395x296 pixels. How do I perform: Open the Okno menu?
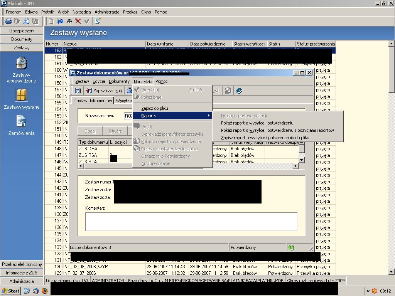click(146, 12)
